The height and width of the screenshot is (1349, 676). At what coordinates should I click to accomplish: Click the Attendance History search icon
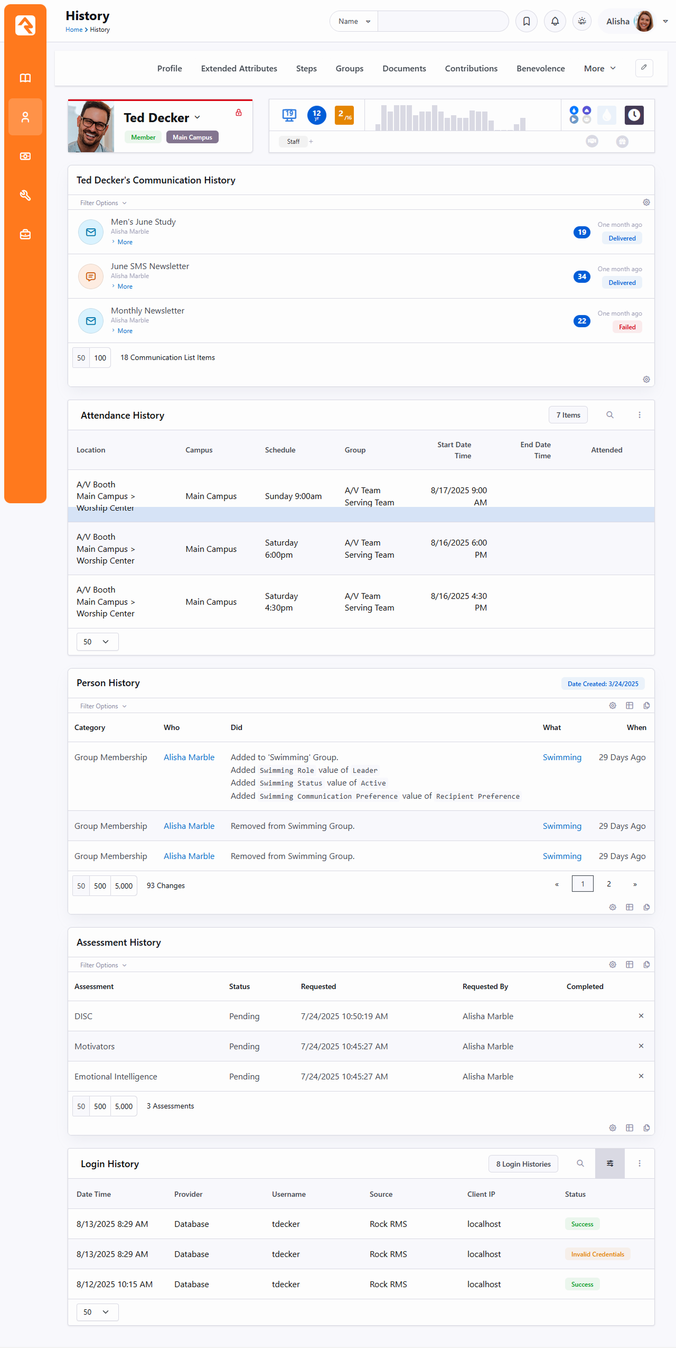click(x=609, y=415)
